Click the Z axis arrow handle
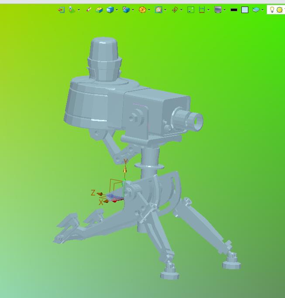This screenshot has width=285, height=298. pyautogui.click(x=100, y=194)
